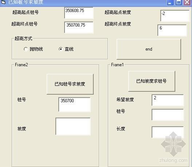This screenshot has height=167, width=192.
Task: Click the 已知坡度求桩号 button in Frame1
Action: point(152,81)
